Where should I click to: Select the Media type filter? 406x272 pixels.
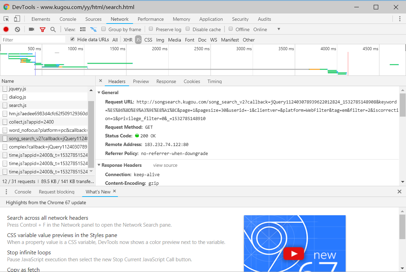point(175,40)
